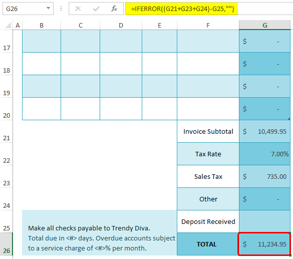The height and width of the screenshot is (259, 293).
Task: Select empty cell F17
Action: 208,41
